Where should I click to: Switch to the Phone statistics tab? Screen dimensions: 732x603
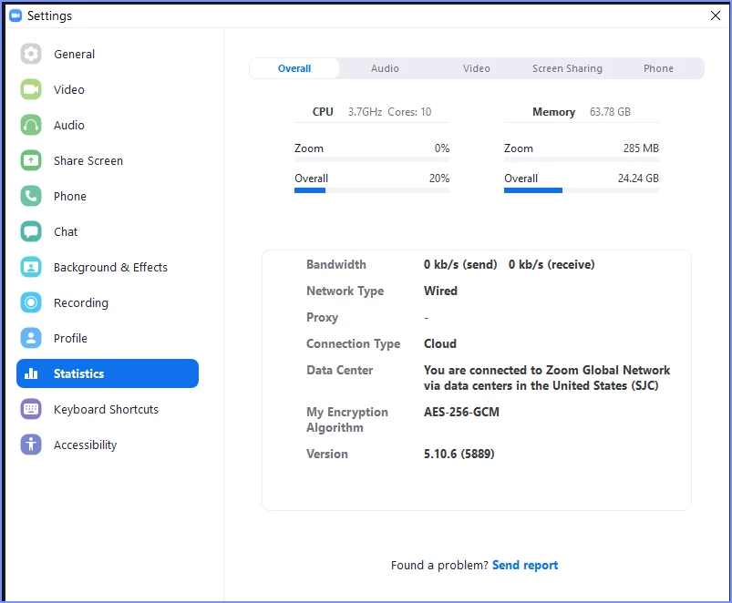click(658, 68)
